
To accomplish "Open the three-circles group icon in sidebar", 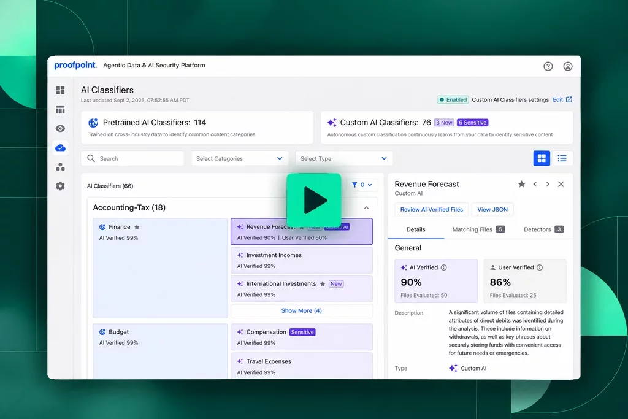I will pos(61,167).
